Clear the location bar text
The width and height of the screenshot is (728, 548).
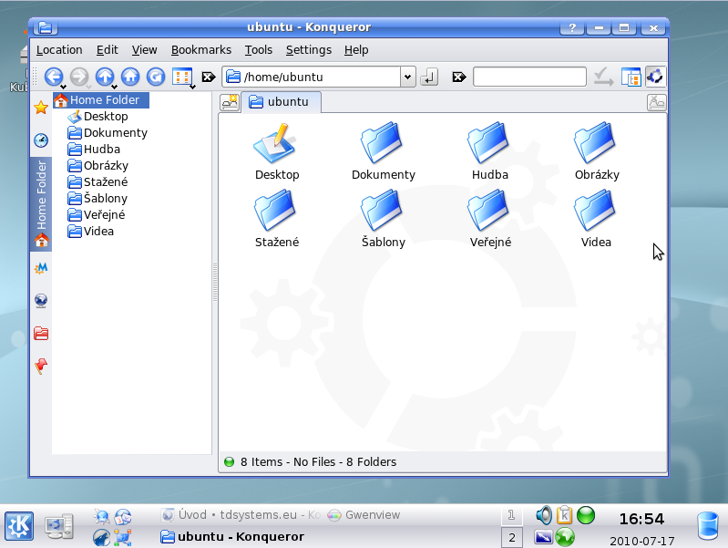click(x=209, y=77)
